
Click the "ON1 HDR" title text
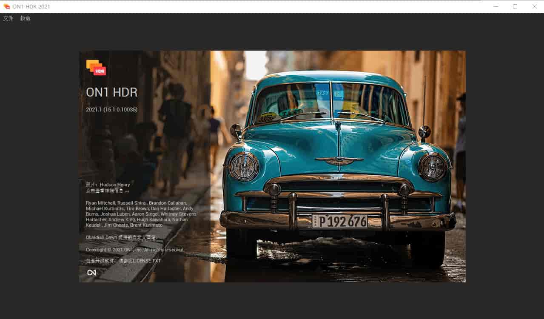click(112, 92)
